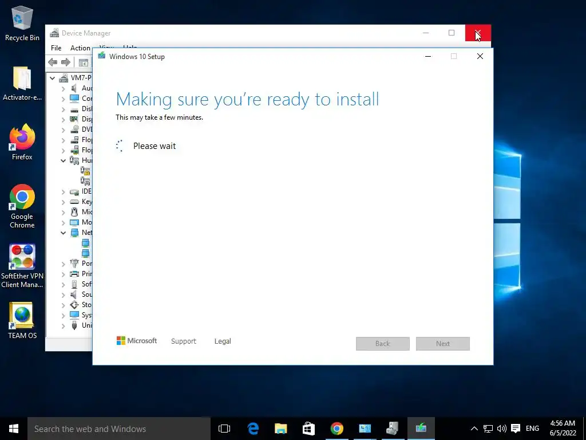Select the System devices icon
586x440 pixels.
pyautogui.click(x=74, y=315)
